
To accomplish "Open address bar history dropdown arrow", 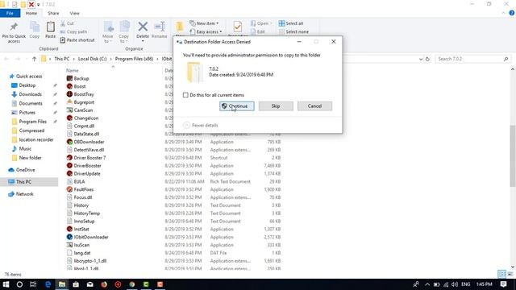I will click(x=421, y=59).
